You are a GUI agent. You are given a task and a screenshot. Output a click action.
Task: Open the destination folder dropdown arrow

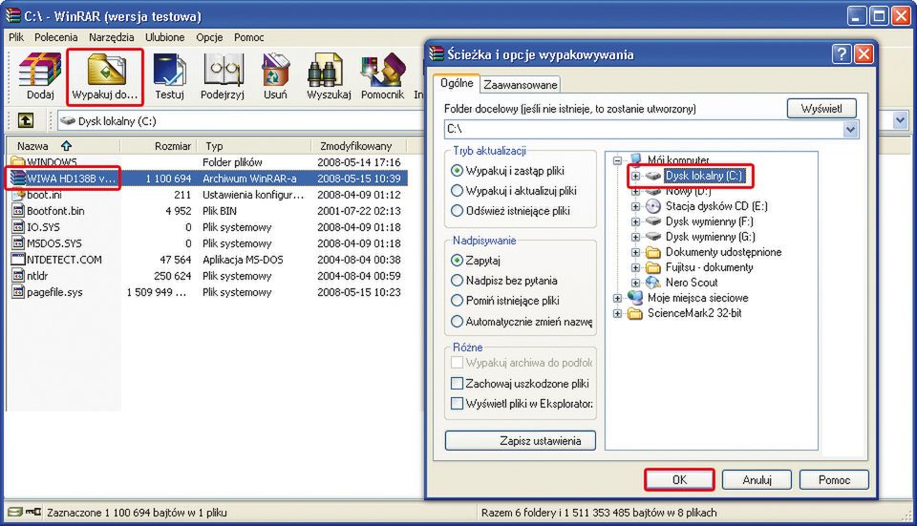click(851, 129)
